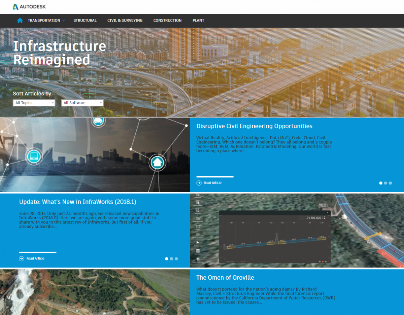This screenshot has width=404, height=315.
Task: Click the "Infrastructure Reimagined" banner heading
Action: [59, 53]
